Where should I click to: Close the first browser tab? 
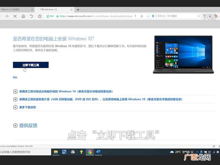tap(32, 10)
